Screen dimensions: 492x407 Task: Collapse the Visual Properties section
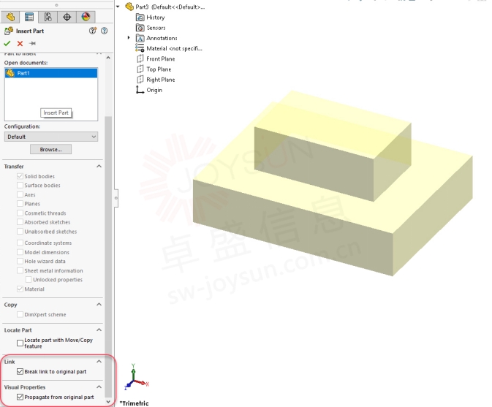[x=99, y=387]
